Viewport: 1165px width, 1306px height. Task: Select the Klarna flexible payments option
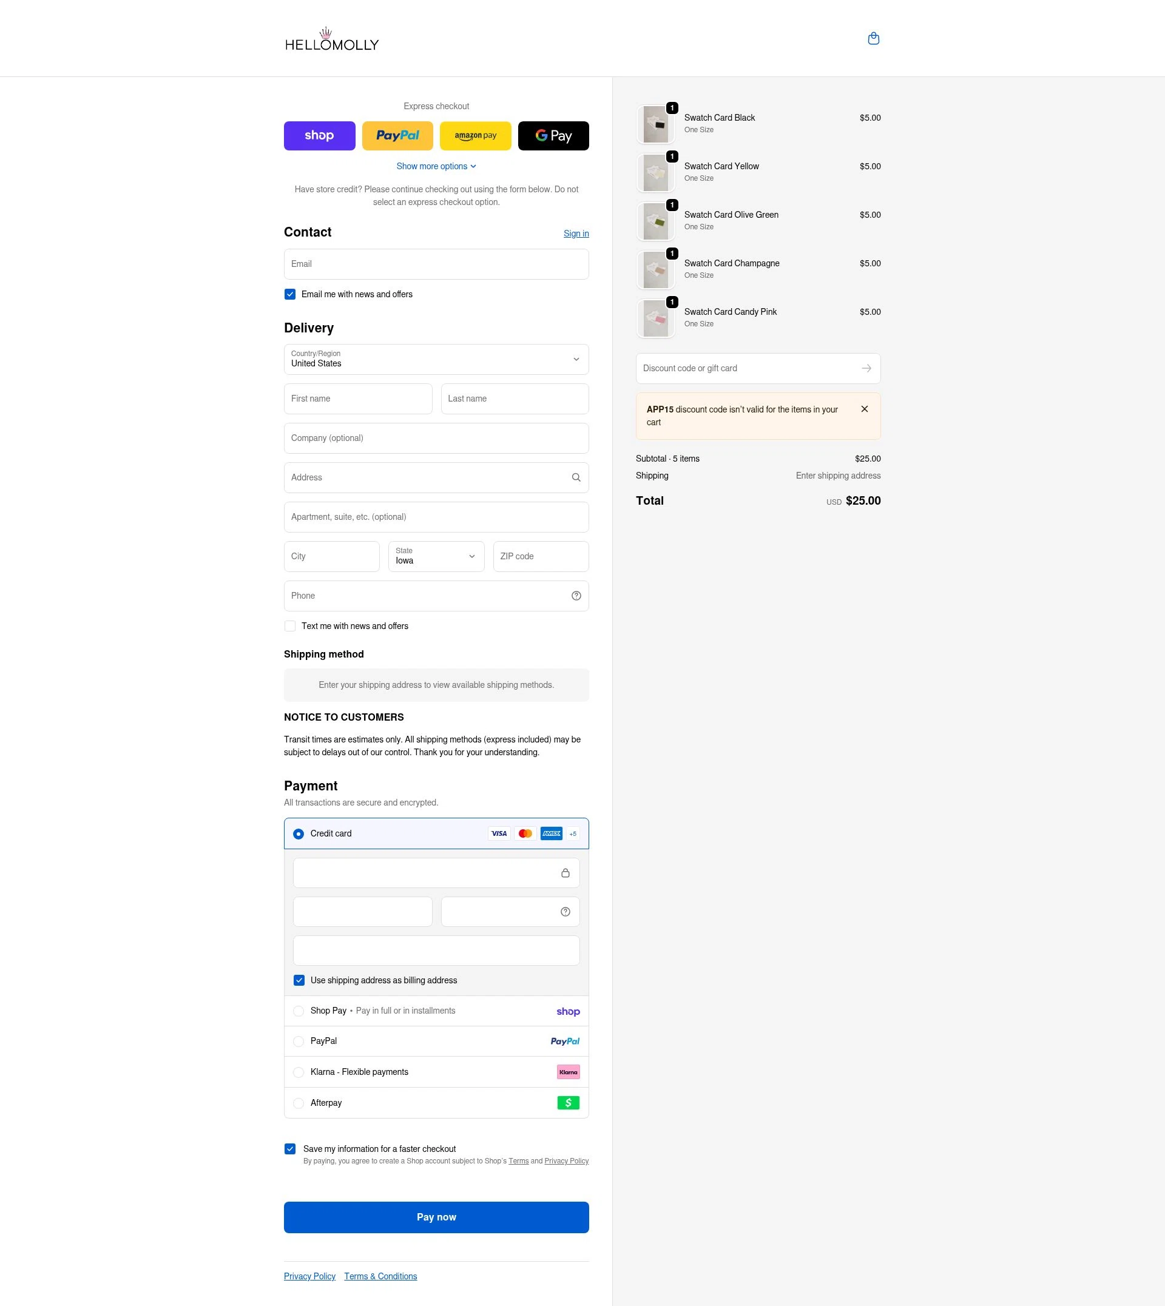pos(299,1072)
